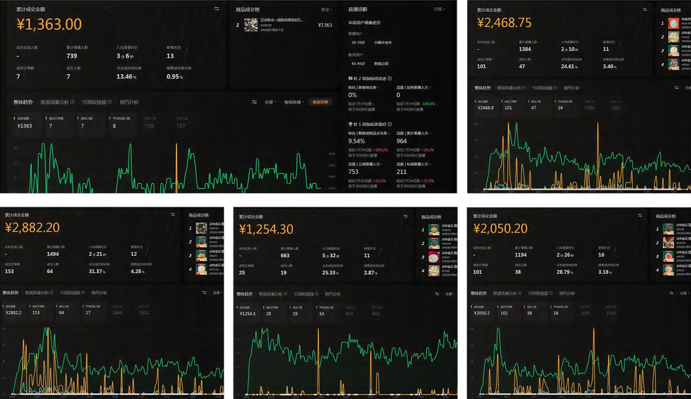Open rank 2 product thumbnail in ¥2,468.75 panel
691x399 pixels.
point(673,37)
